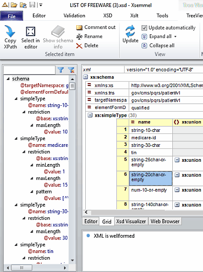Image resolution: width=203 pixels, height=272 pixels.
Task: Collapse xs:union toggle in row 6
Action: pyautogui.click(x=177, y=175)
